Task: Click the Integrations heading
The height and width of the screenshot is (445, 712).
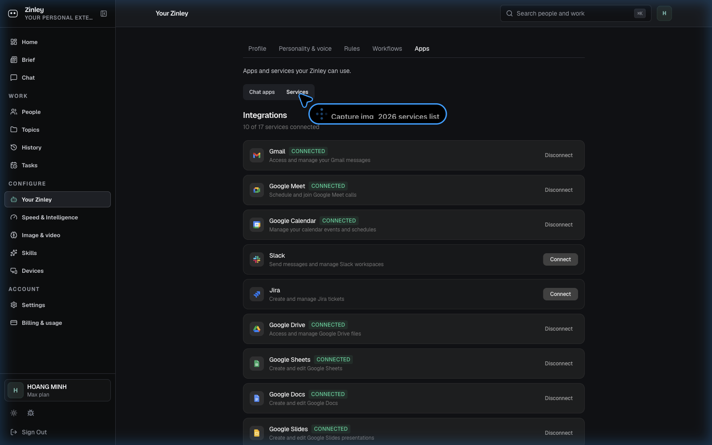Action: pos(265,115)
